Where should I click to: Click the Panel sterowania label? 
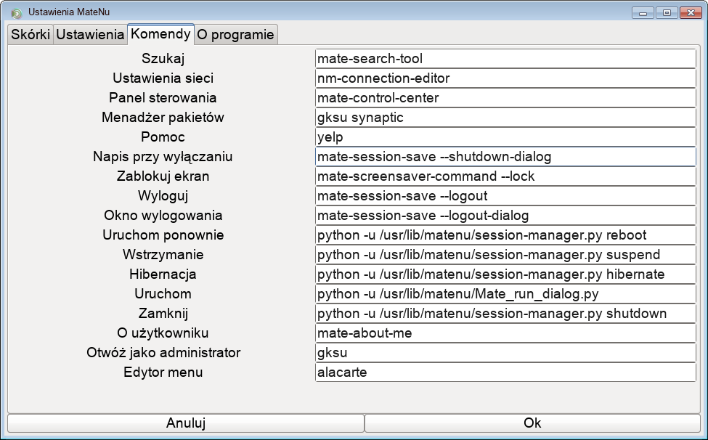(163, 98)
